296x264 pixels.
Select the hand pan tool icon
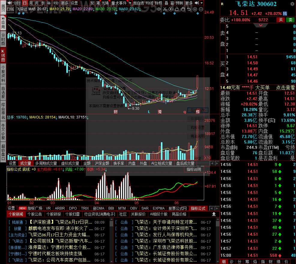[x=183, y=9]
